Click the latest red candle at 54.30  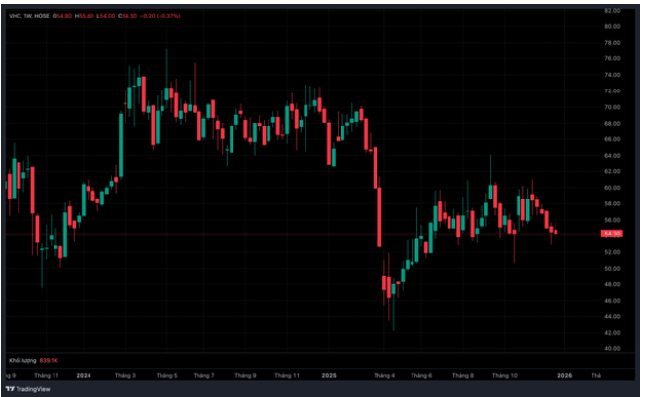(x=556, y=232)
